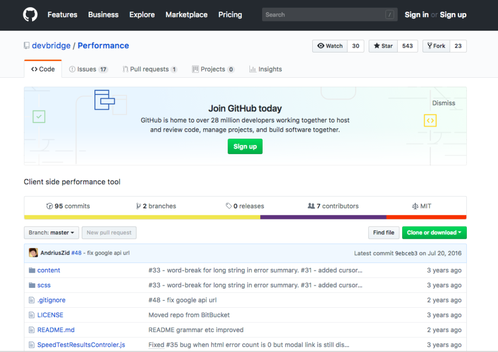This screenshot has height=352, width=498.
Task: Click the branches fork icon
Action: pos(138,206)
